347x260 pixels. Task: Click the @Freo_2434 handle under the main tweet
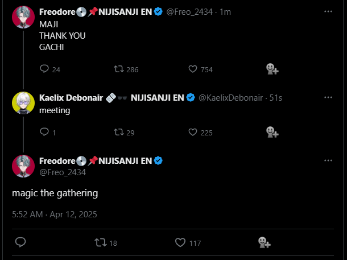62,172
